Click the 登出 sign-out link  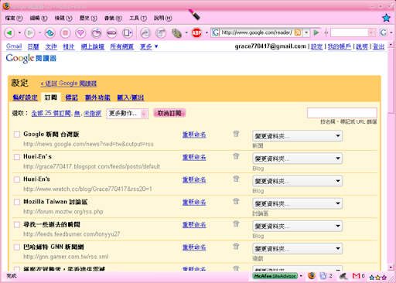pyautogui.click(x=378, y=46)
